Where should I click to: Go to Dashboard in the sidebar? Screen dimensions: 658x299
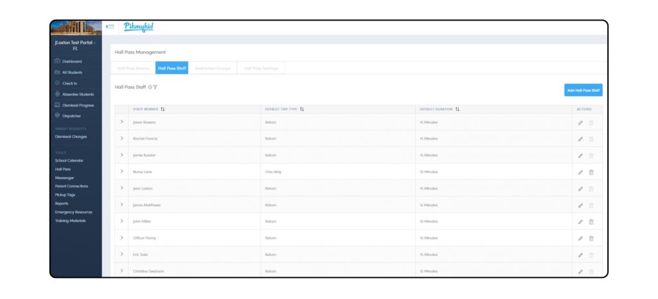72,62
